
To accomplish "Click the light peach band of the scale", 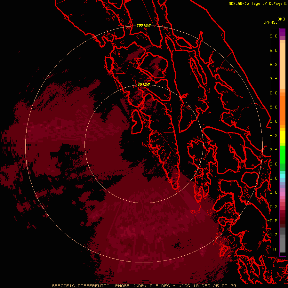I will point(283,66).
